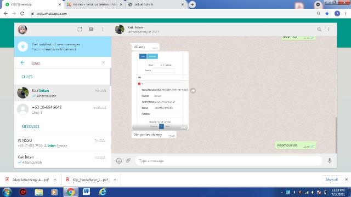Start a new chat via message icon

(x=91, y=30)
